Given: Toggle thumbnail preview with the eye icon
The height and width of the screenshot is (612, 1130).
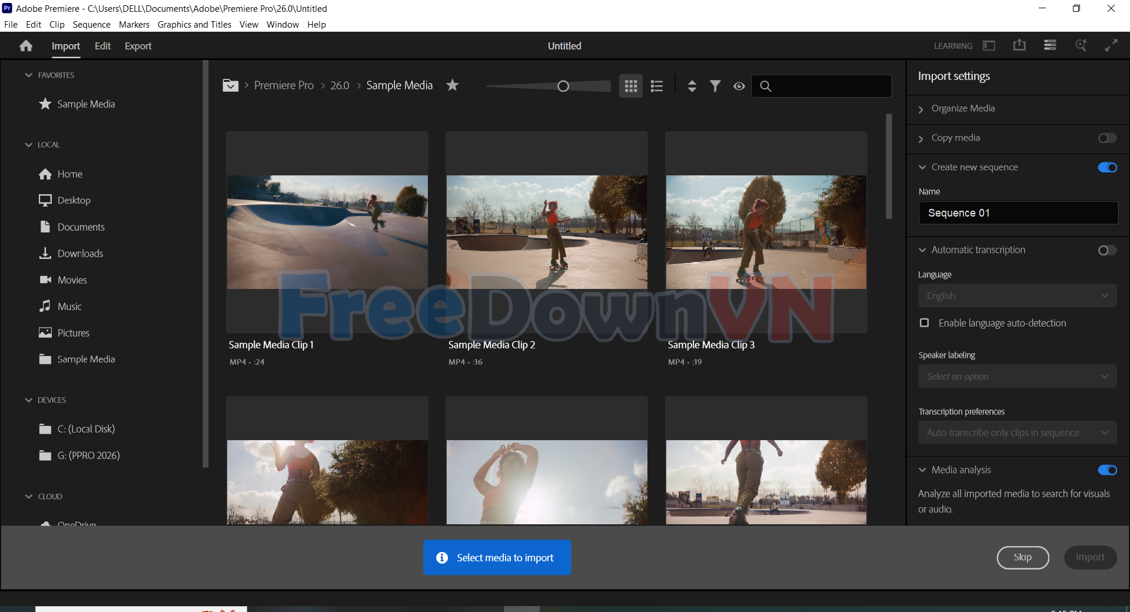Looking at the screenshot, I should point(739,86).
